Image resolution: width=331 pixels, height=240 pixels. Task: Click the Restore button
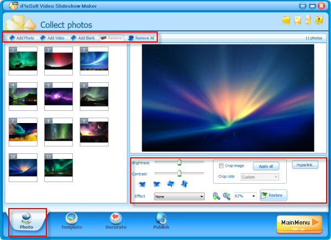(274, 195)
